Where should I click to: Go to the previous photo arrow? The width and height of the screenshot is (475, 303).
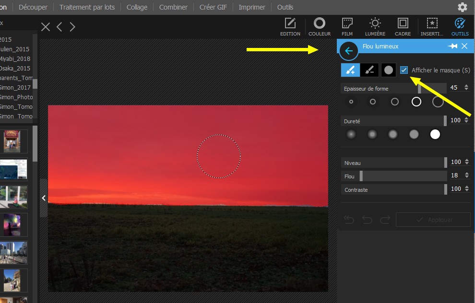pos(59,27)
